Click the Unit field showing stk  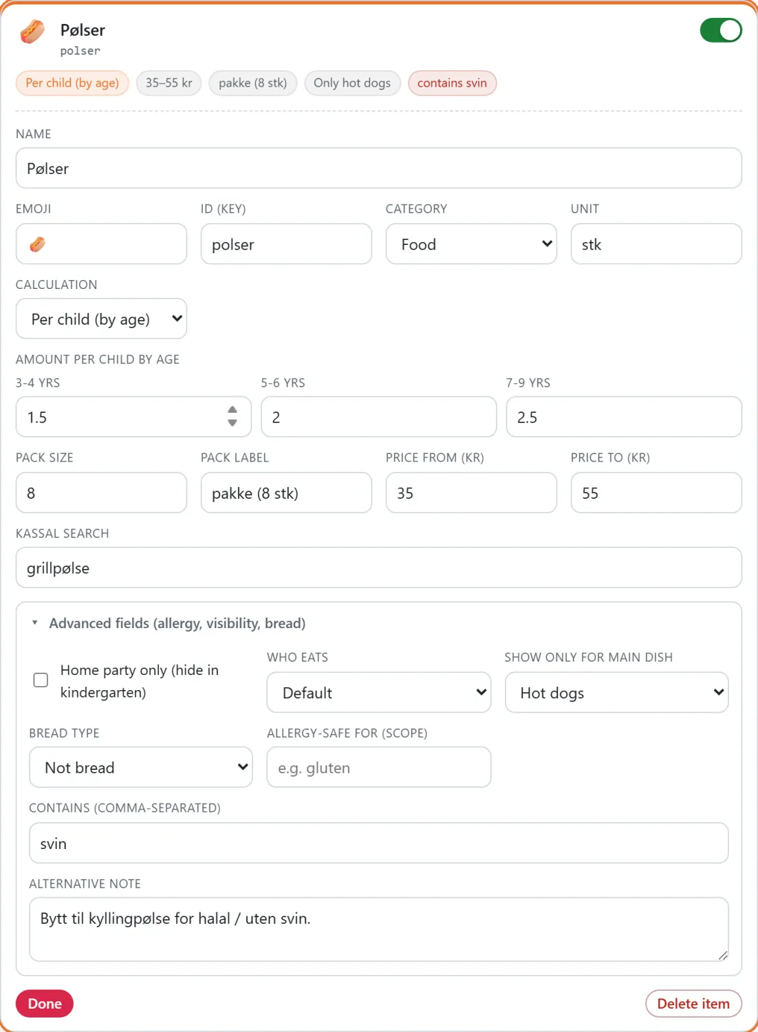(x=656, y=244)
